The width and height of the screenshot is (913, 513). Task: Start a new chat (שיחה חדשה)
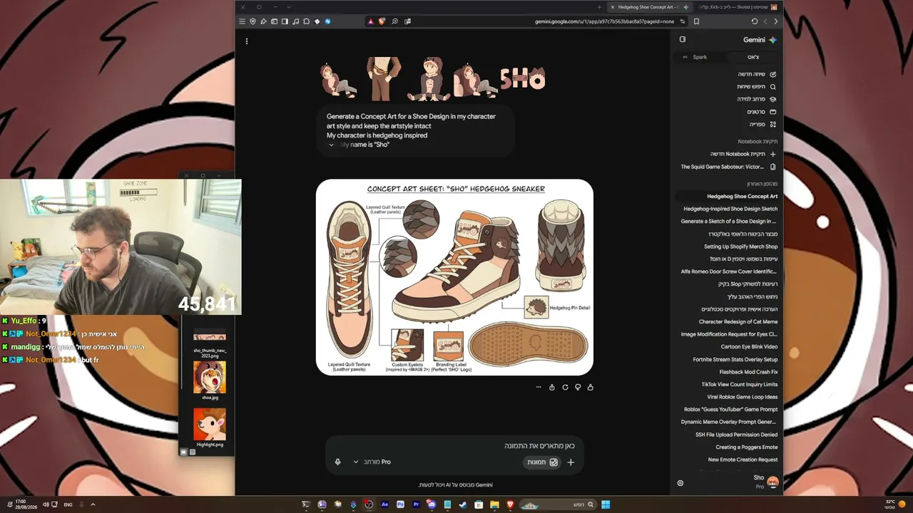coord(756,74)
